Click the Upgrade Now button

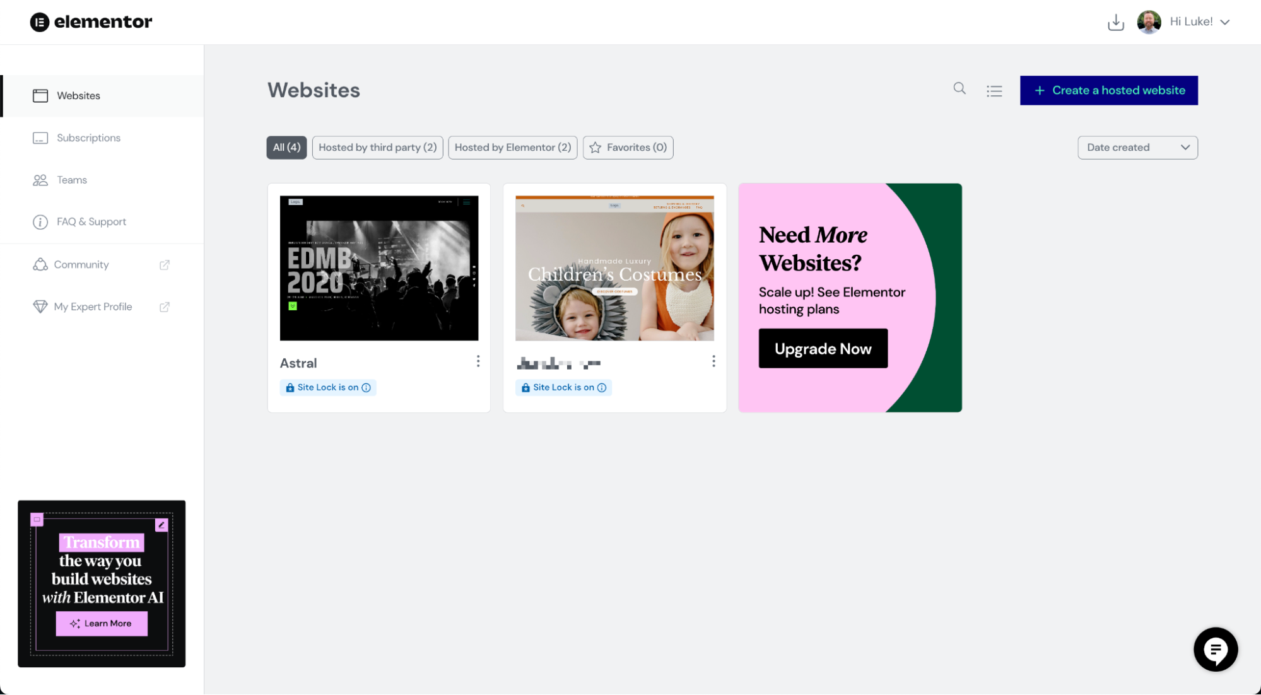click(823, 348)
